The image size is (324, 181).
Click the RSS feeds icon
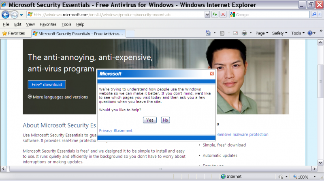pyautogui.click(x=222, y=33)
